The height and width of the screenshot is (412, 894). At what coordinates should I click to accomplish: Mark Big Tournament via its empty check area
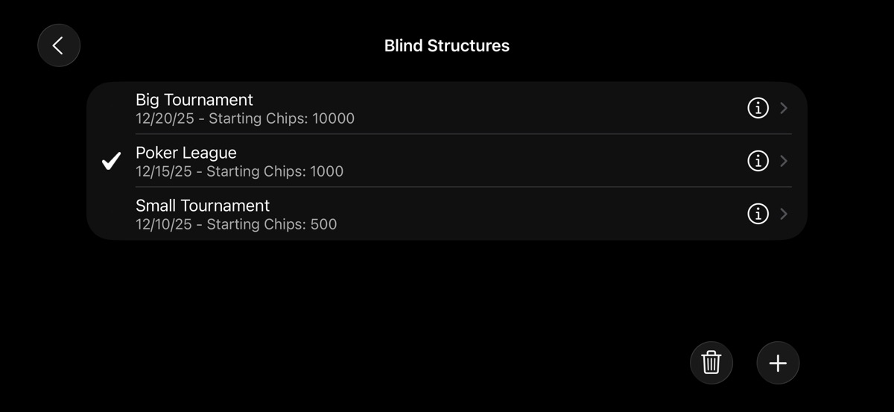click(x=112, y=108)
